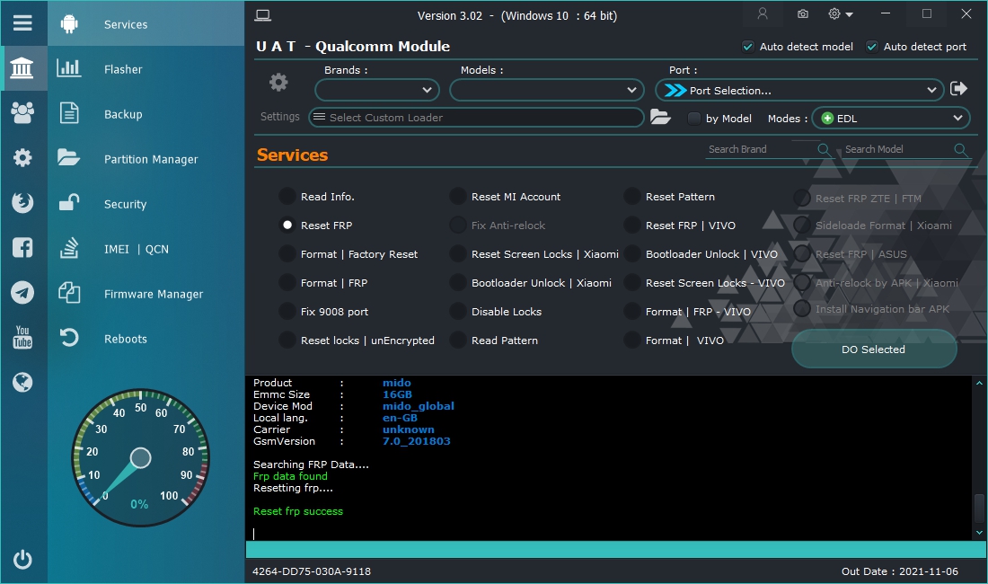The height and width of the screenshot is (584, 988).
Task: Open the hamburger menu icon
Action: (x=22, y=23)
